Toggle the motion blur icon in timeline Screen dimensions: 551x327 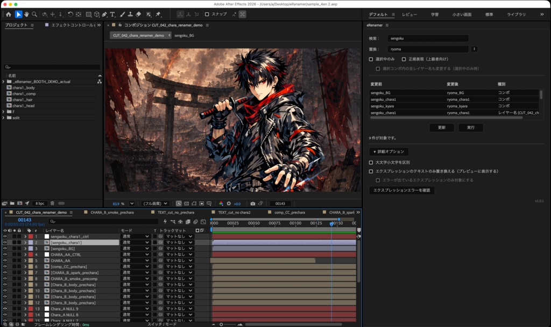196,222
